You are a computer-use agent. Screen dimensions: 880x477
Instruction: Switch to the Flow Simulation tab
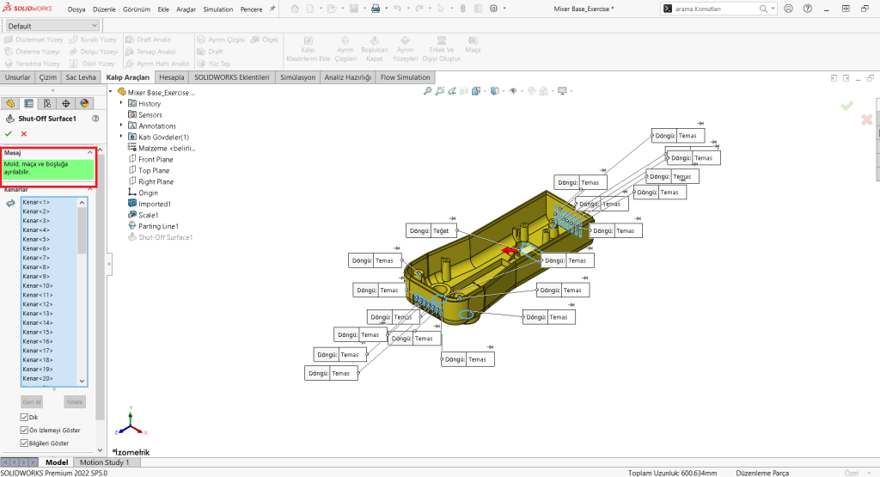(x=406, y=77)
